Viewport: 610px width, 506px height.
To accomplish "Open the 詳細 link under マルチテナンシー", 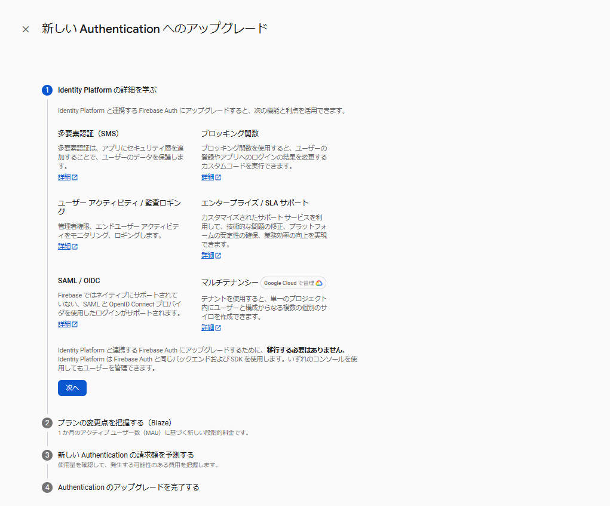I will pyautogui.click(x=211, y=327).
